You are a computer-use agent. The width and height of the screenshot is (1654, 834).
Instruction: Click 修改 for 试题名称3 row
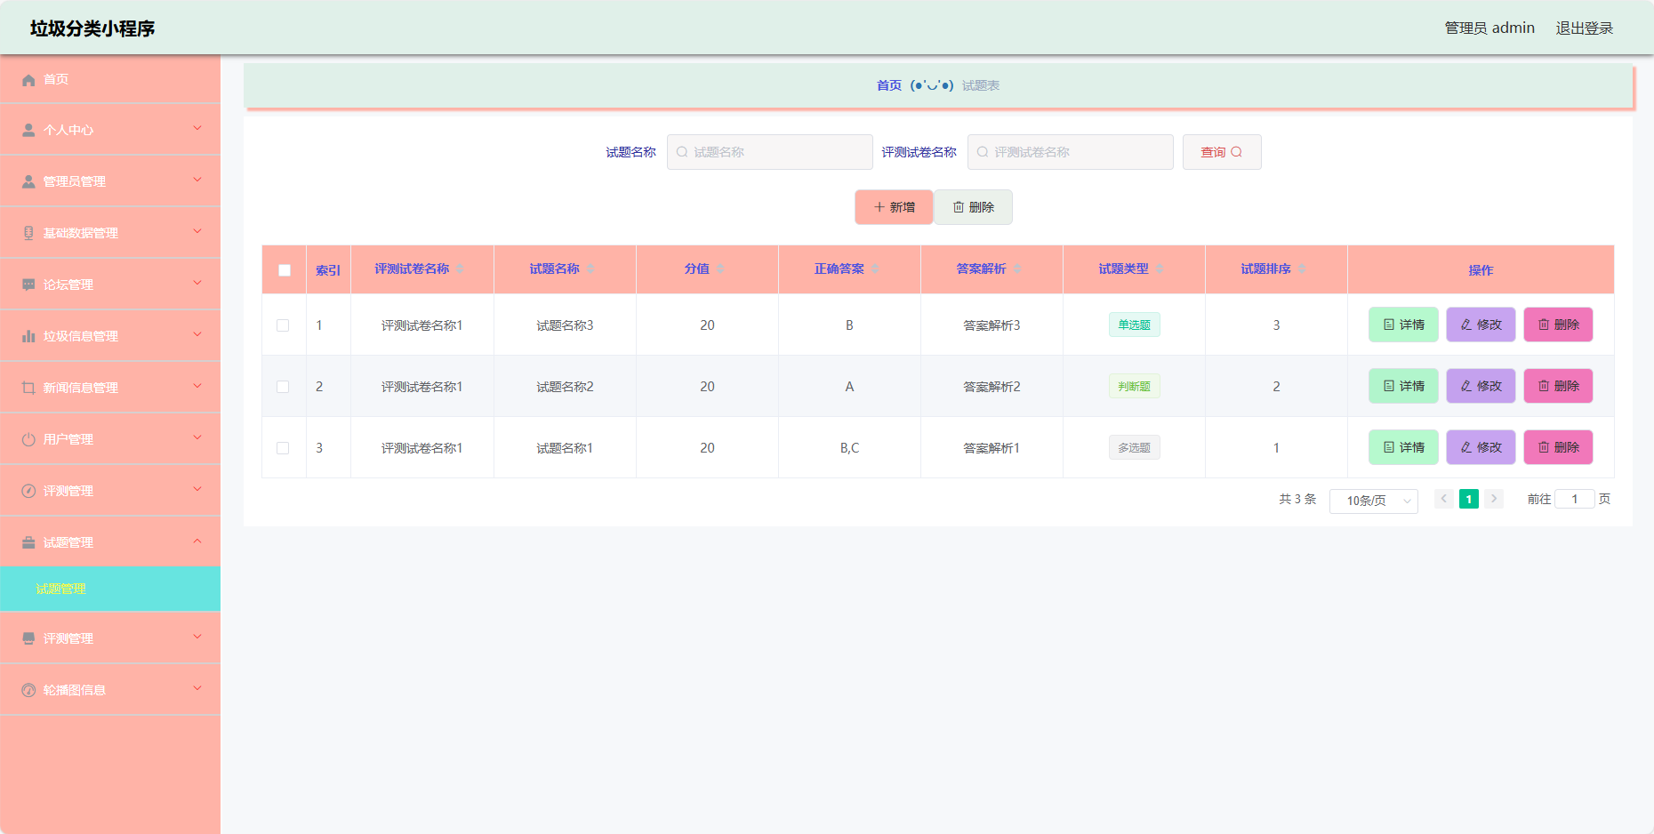1481,325
